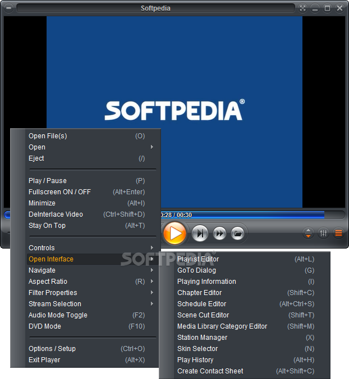
Task: Click the highlighted Open Interface item
Action: coord(92,259)
